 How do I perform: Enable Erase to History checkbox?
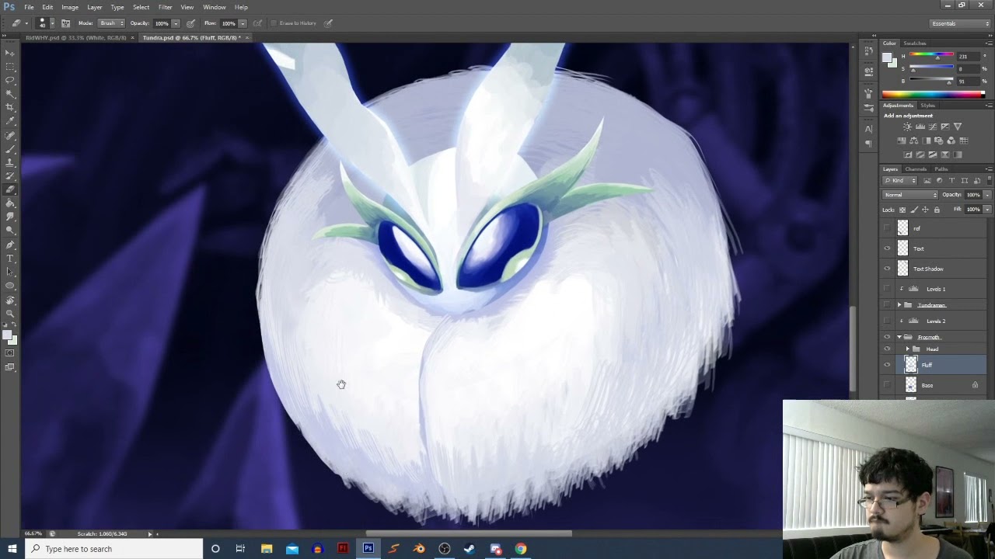tap(274, 23)
